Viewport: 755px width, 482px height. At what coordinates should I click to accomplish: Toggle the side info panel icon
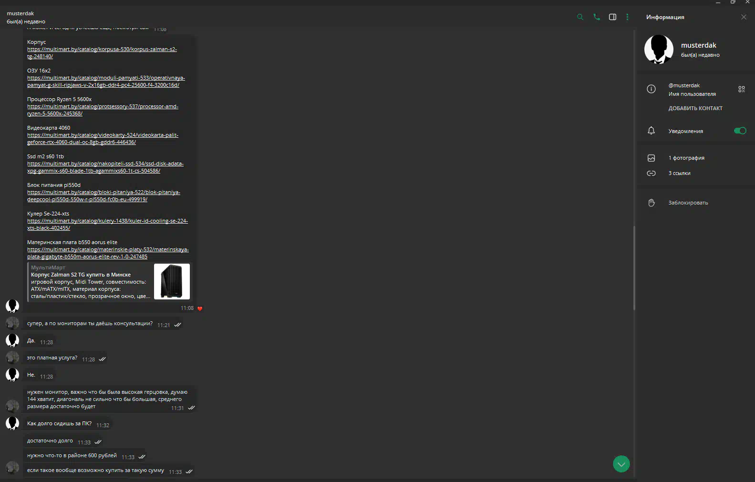point(612,17)
